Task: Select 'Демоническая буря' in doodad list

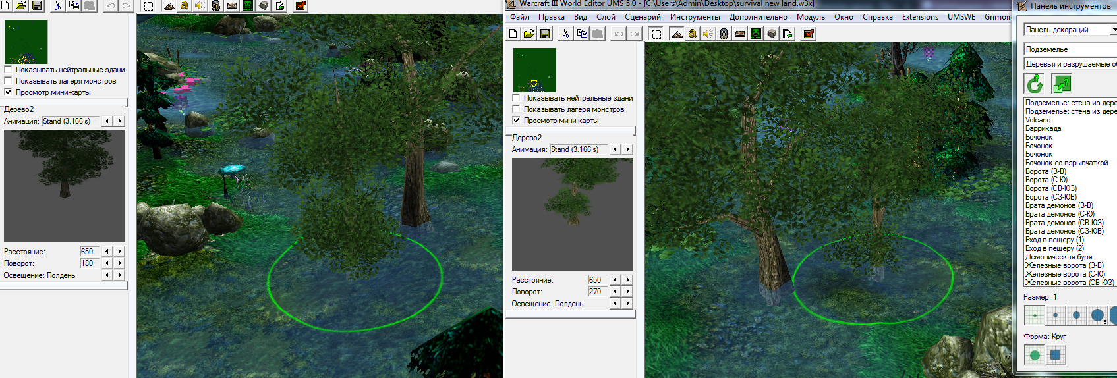Action: pyautogui.click(x=1058, y=257)
